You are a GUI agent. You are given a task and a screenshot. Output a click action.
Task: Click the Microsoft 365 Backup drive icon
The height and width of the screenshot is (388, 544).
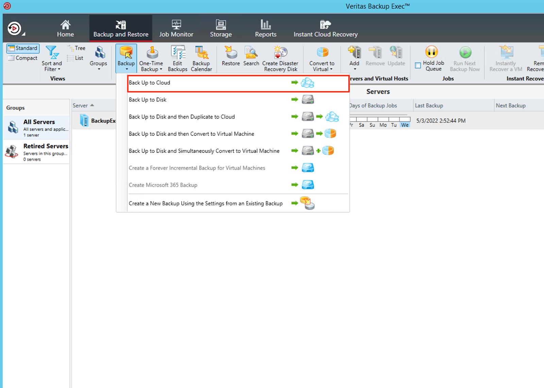tap(308, 185)
